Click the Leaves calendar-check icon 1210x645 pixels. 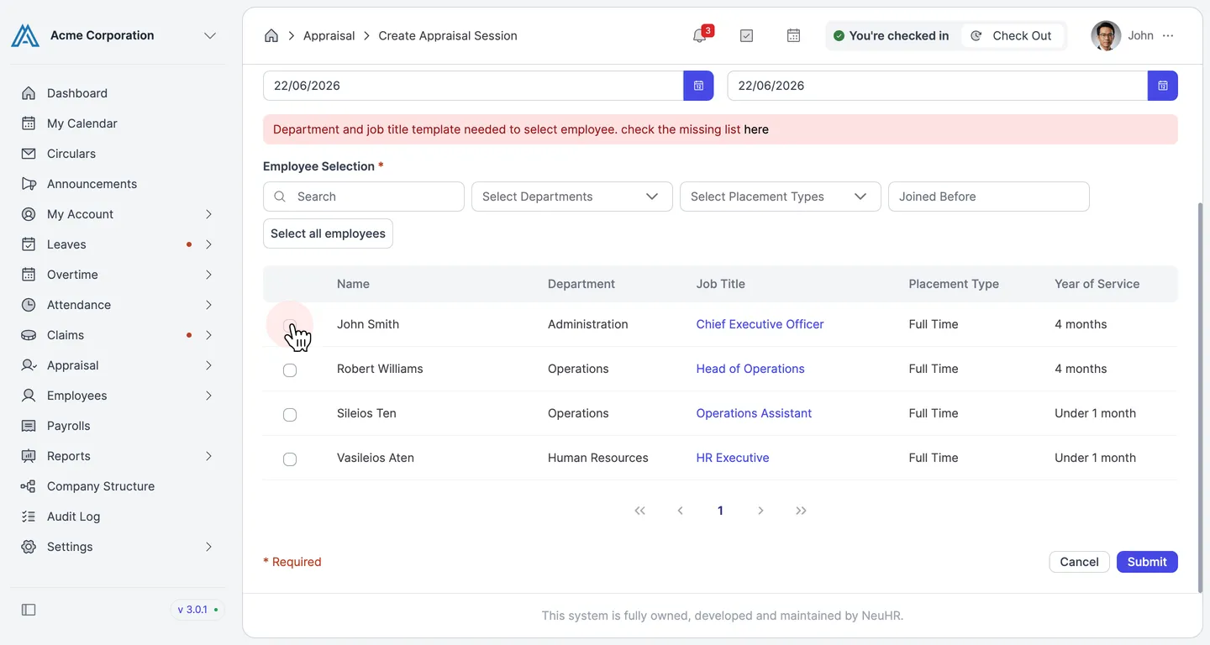[29, 244]
